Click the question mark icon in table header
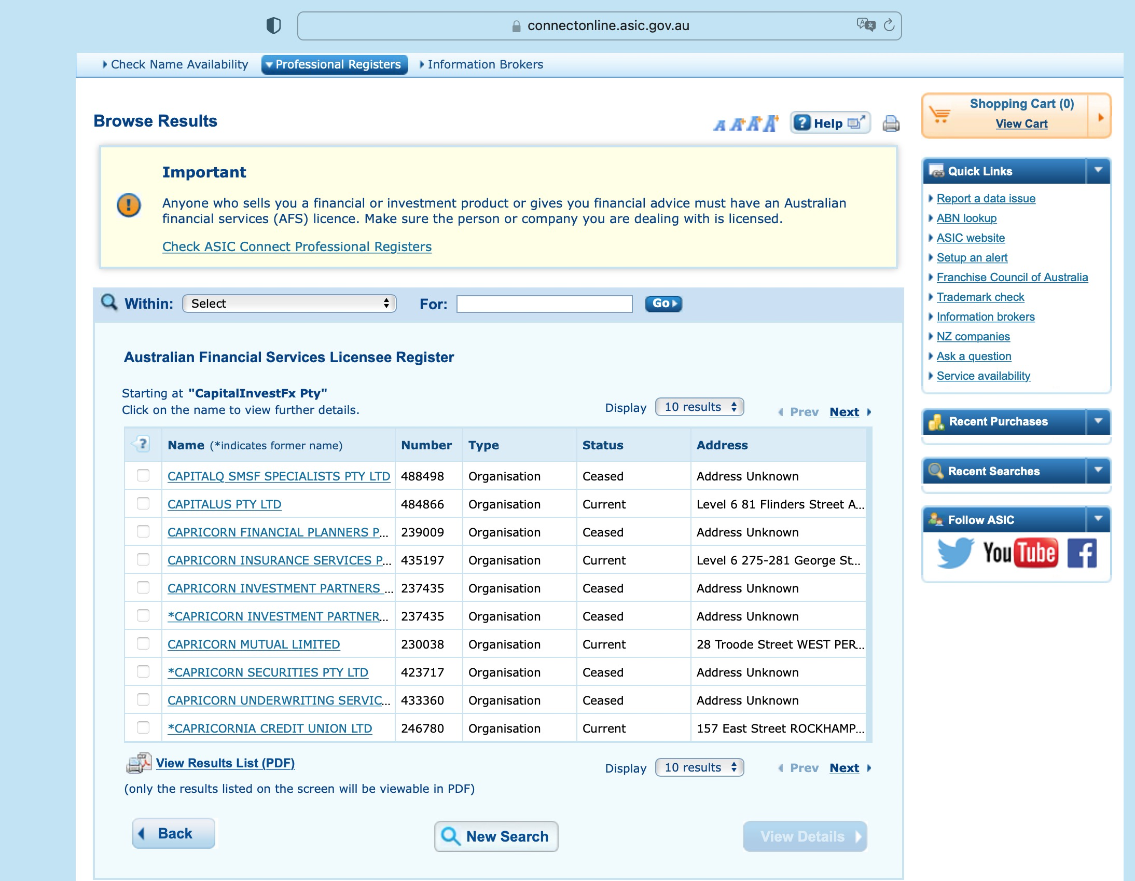Viewport: 1135px width, 881px height. [x=143, y=444]
